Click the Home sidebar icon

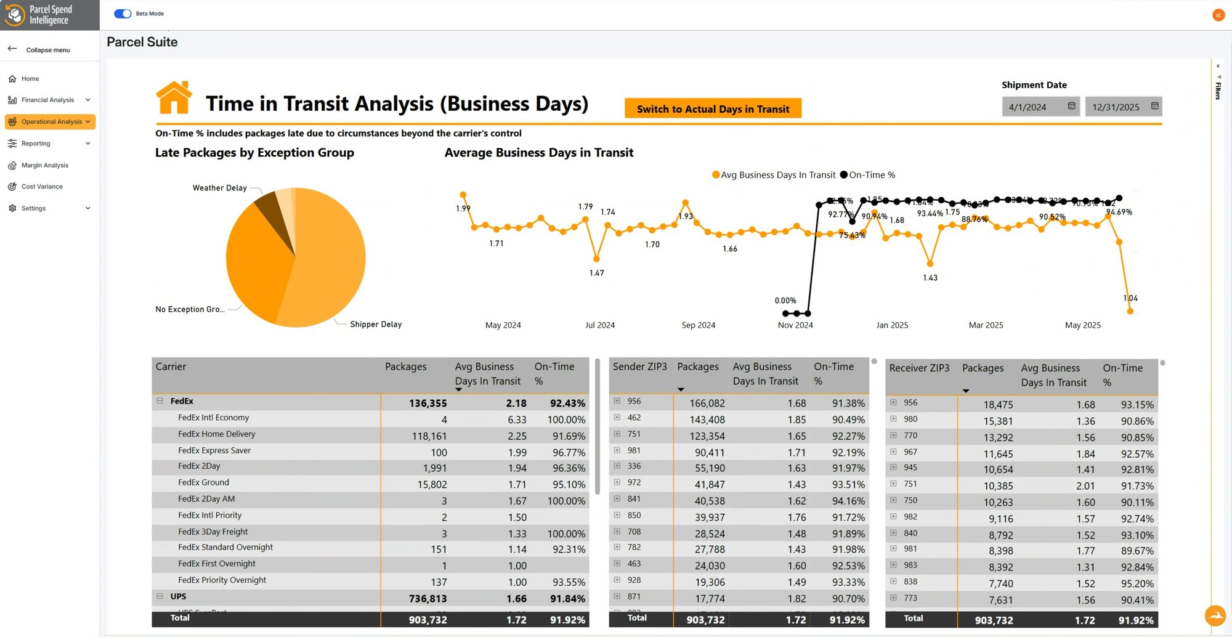(x=12, y=79)
